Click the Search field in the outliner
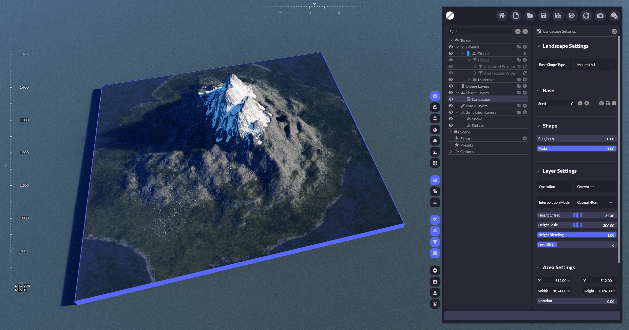 tap(482, 32)
